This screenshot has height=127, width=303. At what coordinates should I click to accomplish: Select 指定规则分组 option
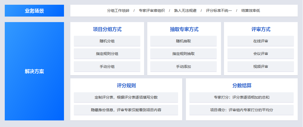pos(107,54)
